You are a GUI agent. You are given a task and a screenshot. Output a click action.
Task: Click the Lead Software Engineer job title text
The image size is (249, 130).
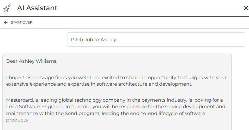click(x=35, y=106)
